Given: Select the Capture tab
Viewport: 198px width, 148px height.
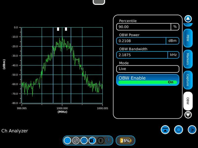Looking at the screenshot, I should click(x=188, y=80).
